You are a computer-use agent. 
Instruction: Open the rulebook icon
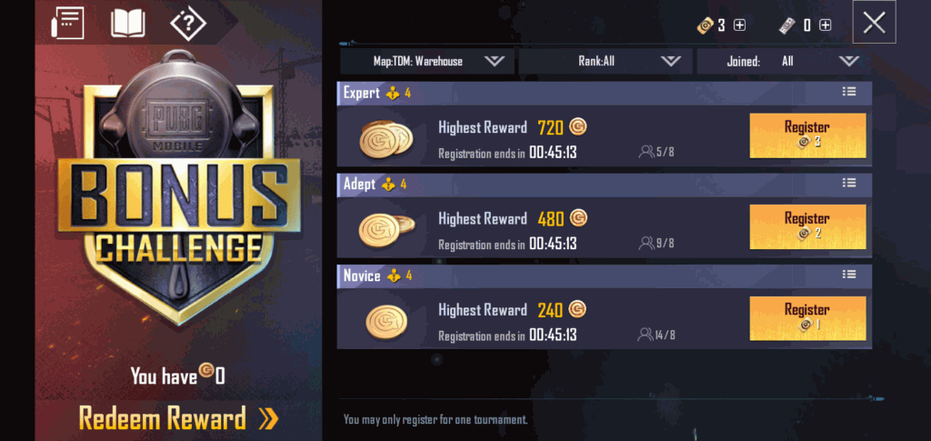click(128, 24)
